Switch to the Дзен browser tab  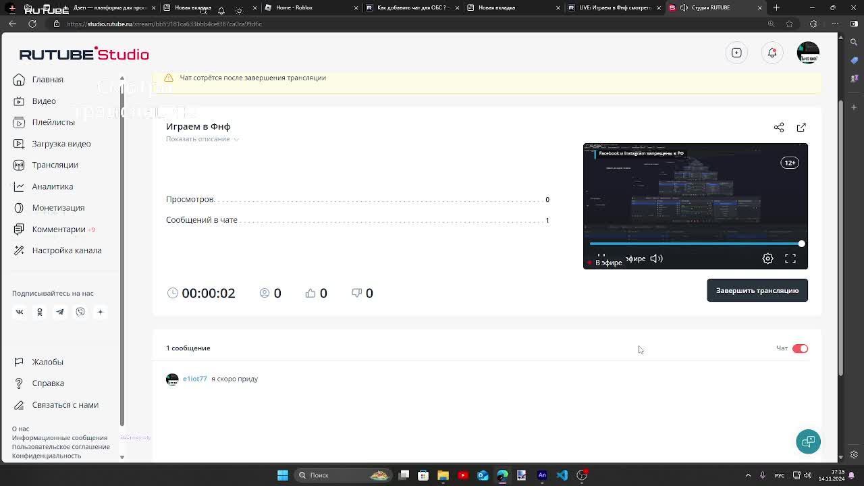tap(109, 7)
